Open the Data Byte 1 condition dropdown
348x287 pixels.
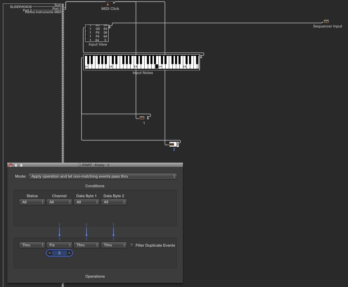pos(87,202)
